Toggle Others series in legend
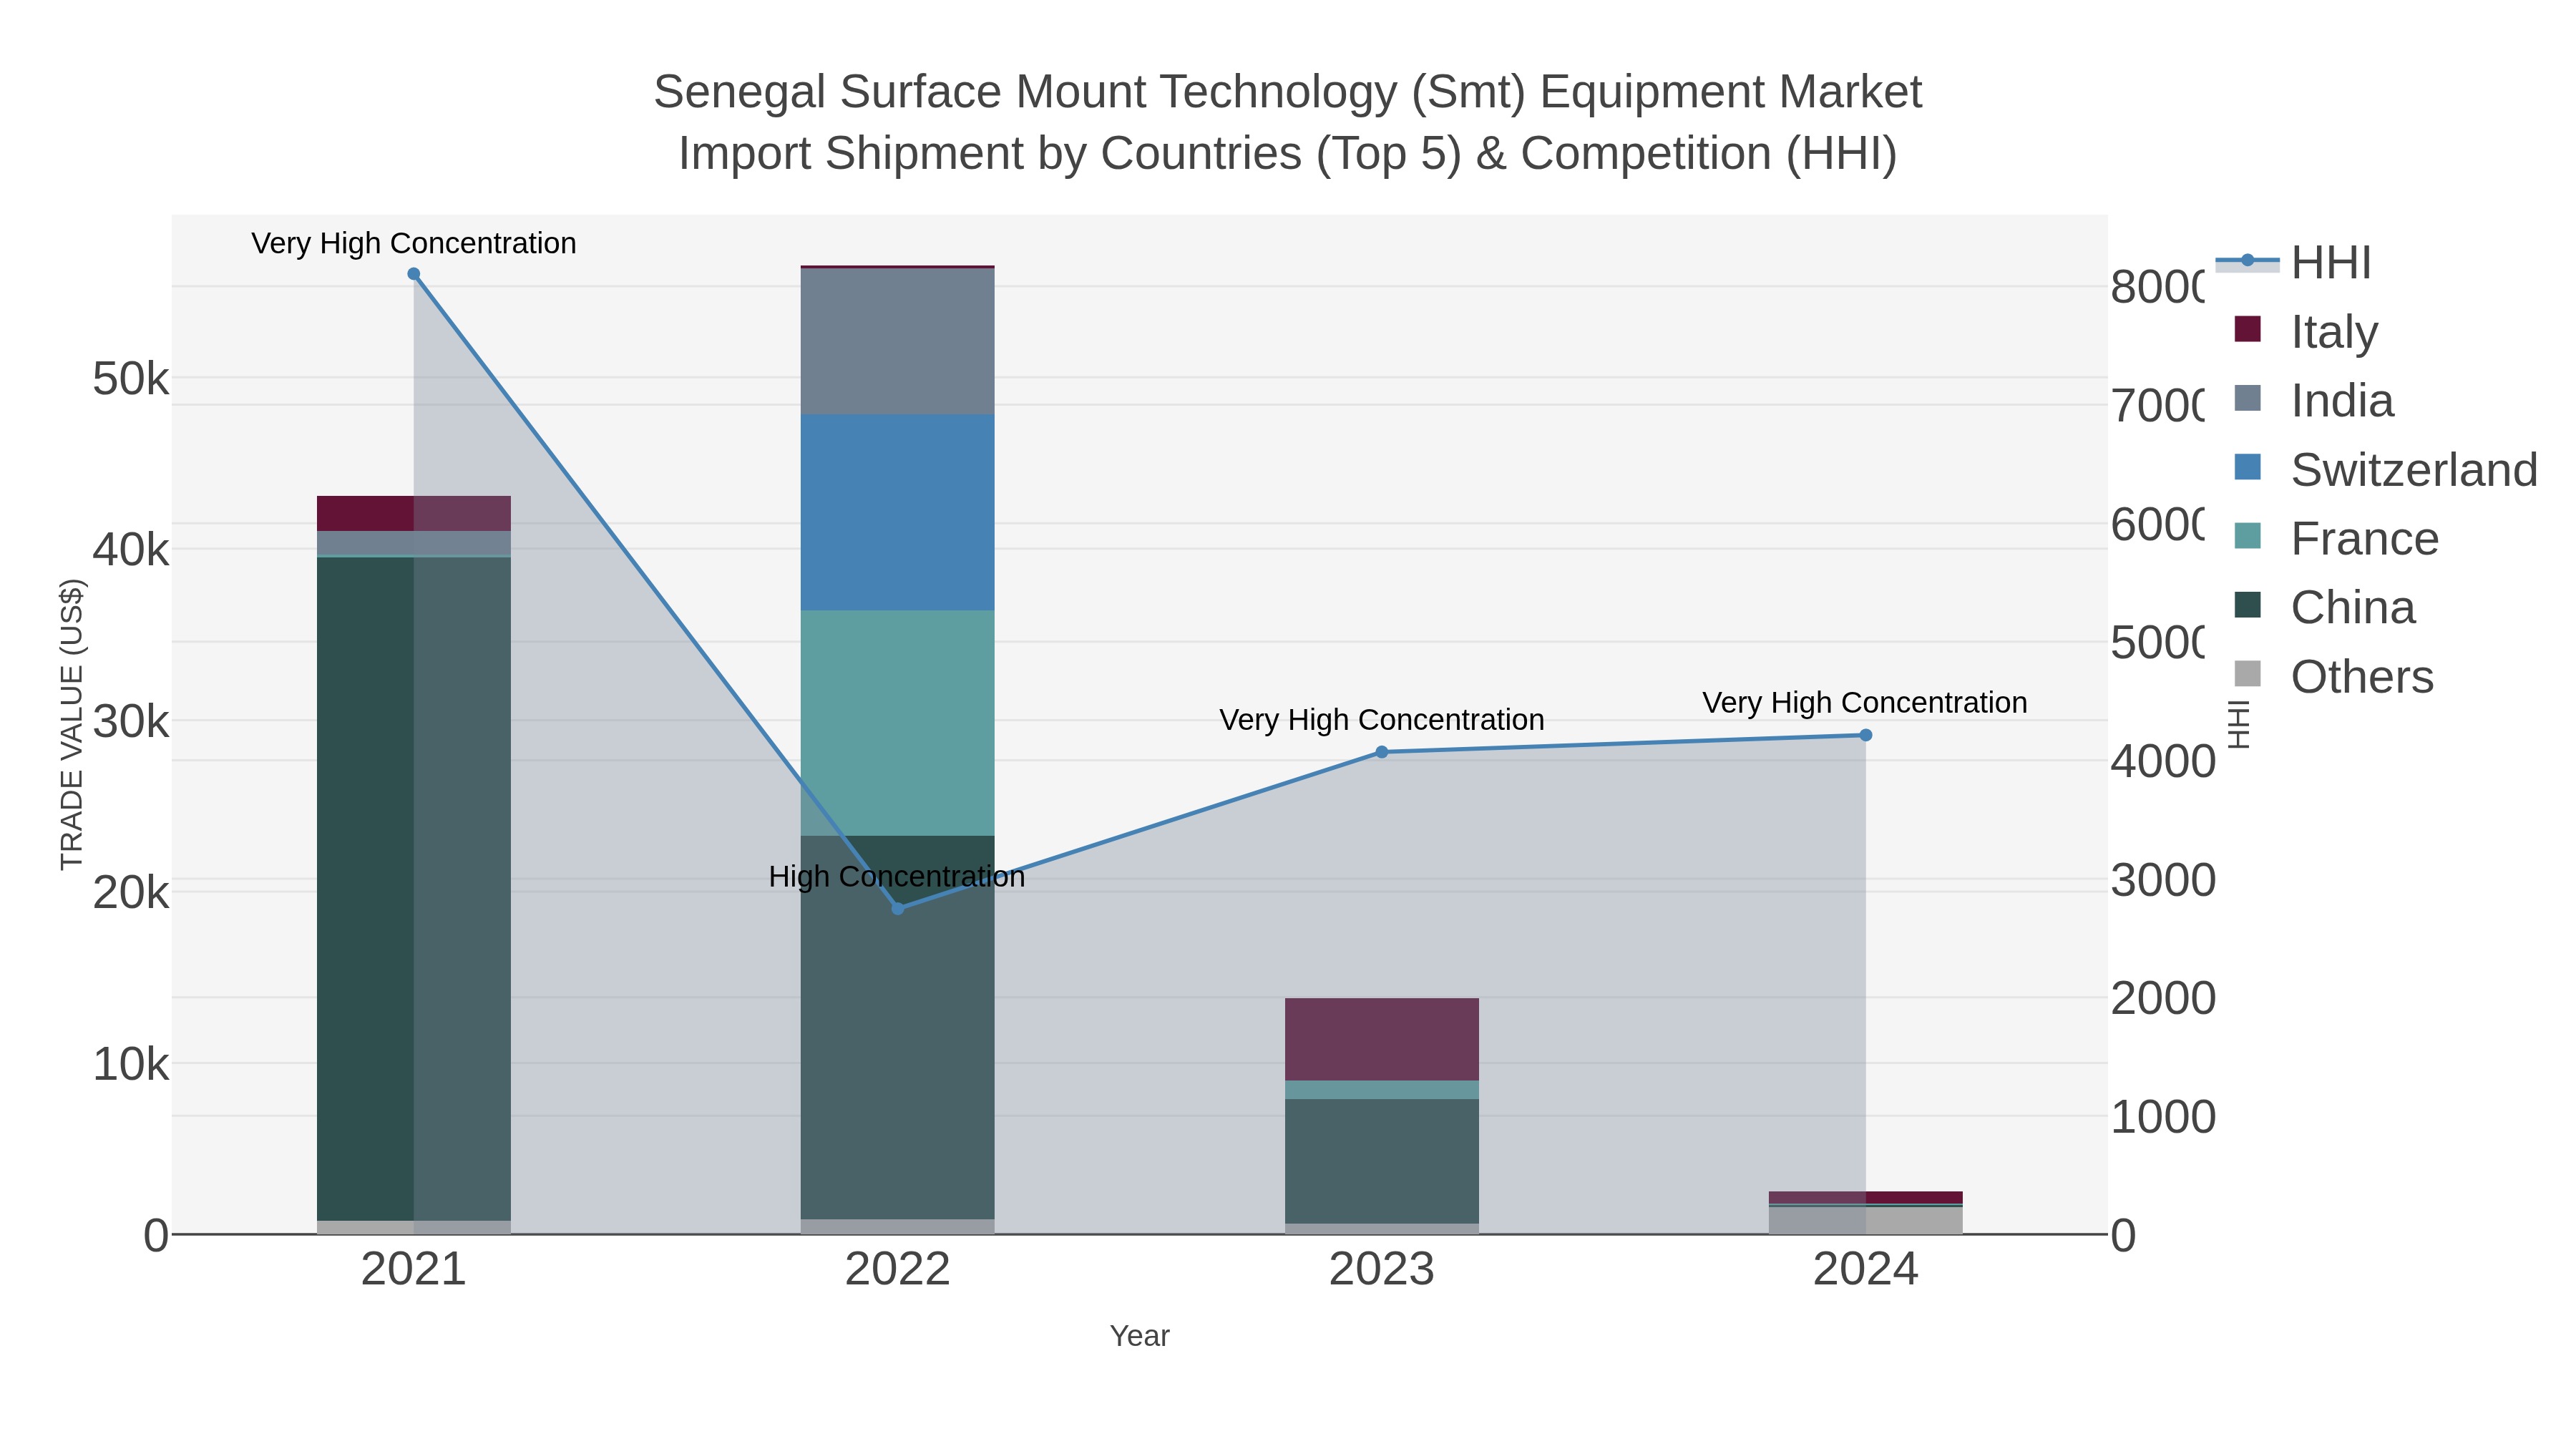This screenshot has height=1449, width=2576. coord(2333,676)
